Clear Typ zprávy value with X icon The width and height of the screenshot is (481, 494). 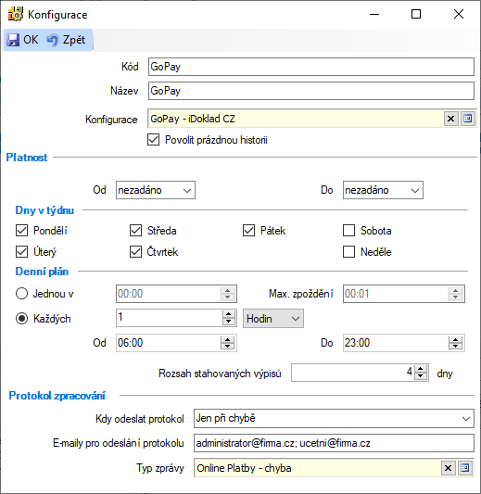(448, 468)
